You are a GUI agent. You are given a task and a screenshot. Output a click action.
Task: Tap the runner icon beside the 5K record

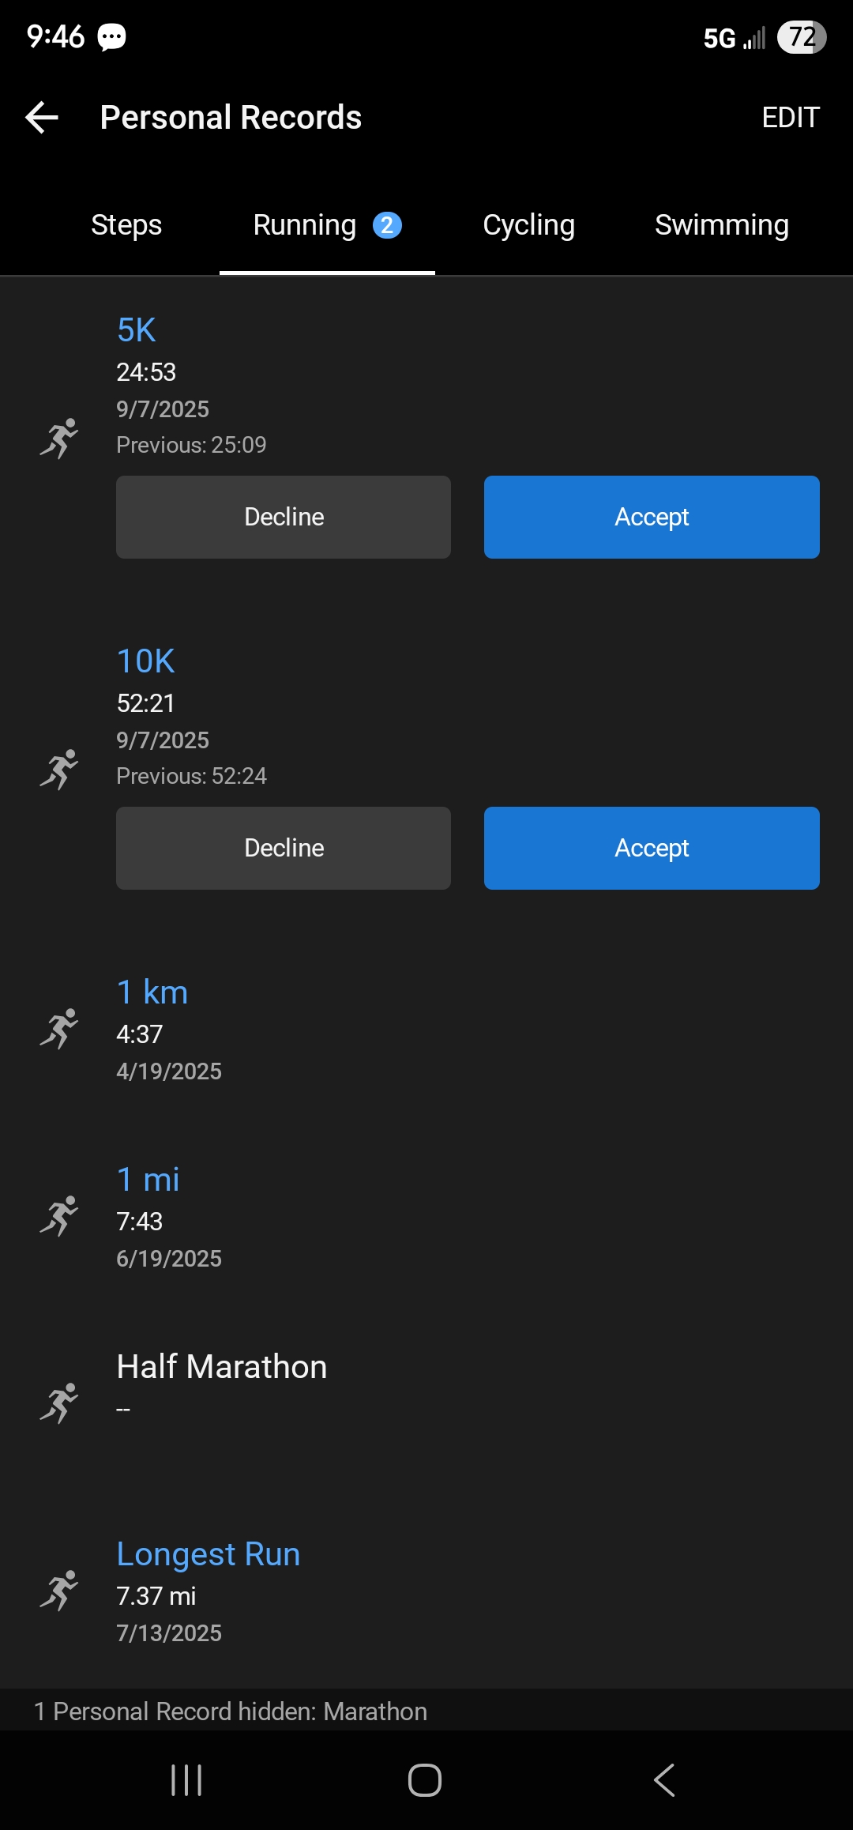[x=59, y=438]
